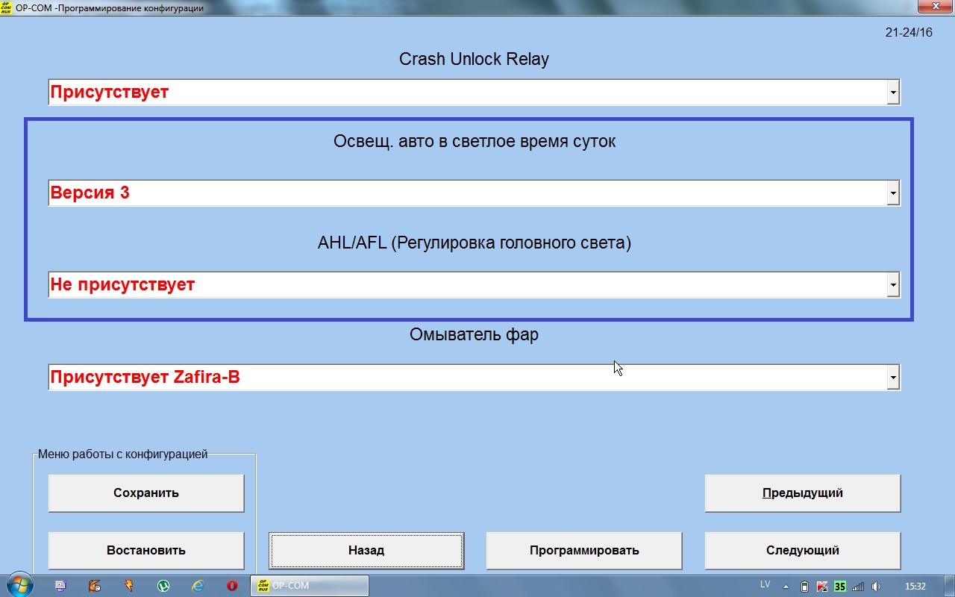This screenshot has width=955, height=597.
Task: Open Internet Explorer from the taskbar
Action: tap(198, 586)
